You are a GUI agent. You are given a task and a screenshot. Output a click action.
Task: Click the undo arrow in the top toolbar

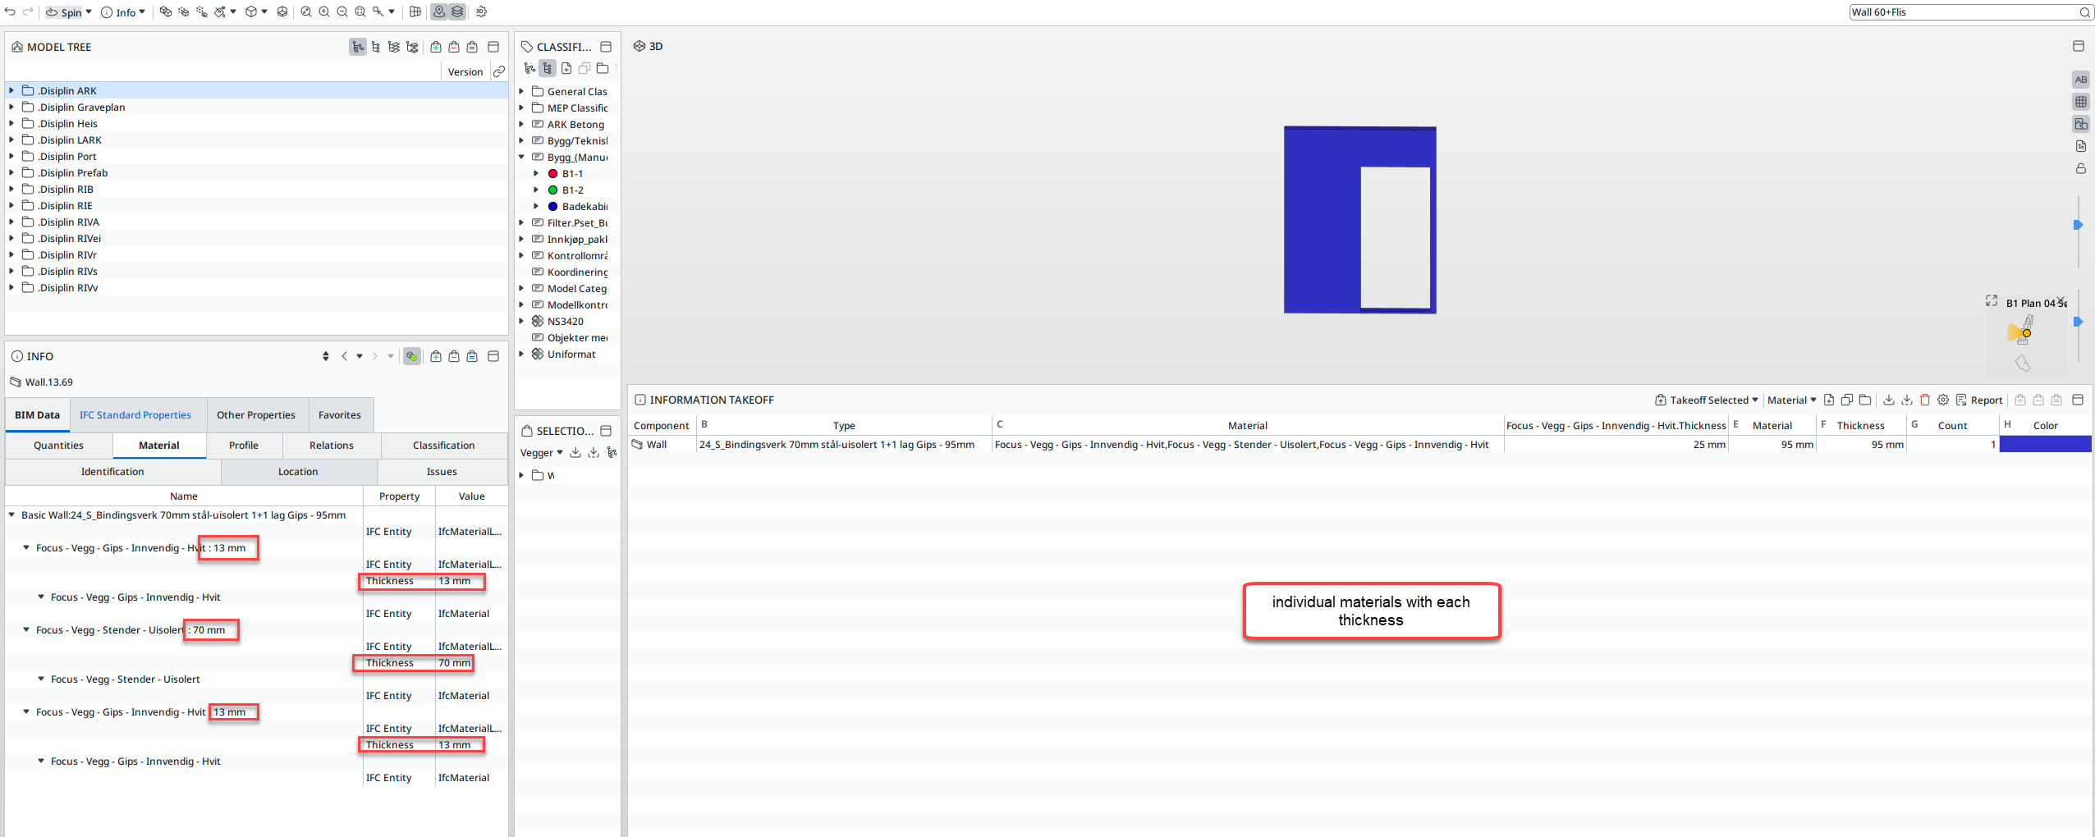tap(10, 11)
